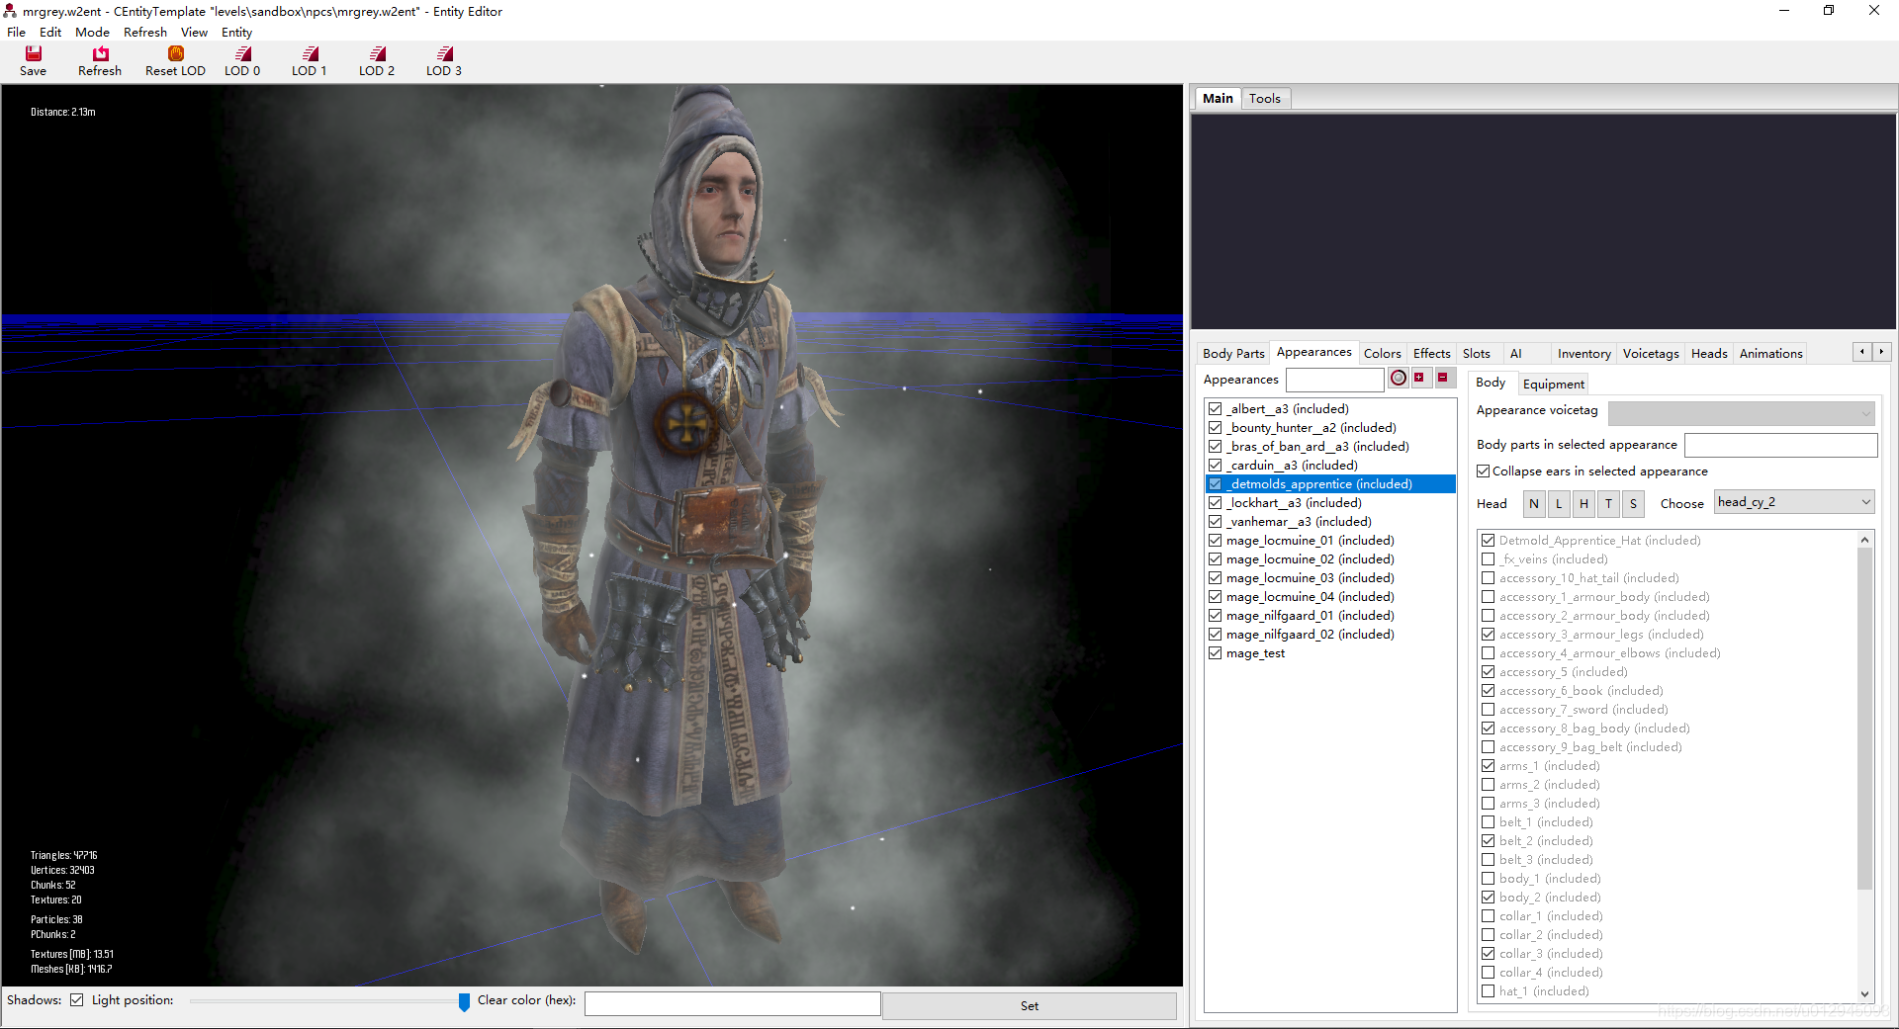Toggle the Shadows checkbox
The image size is (1899, 1029).
coord(76,1000)
